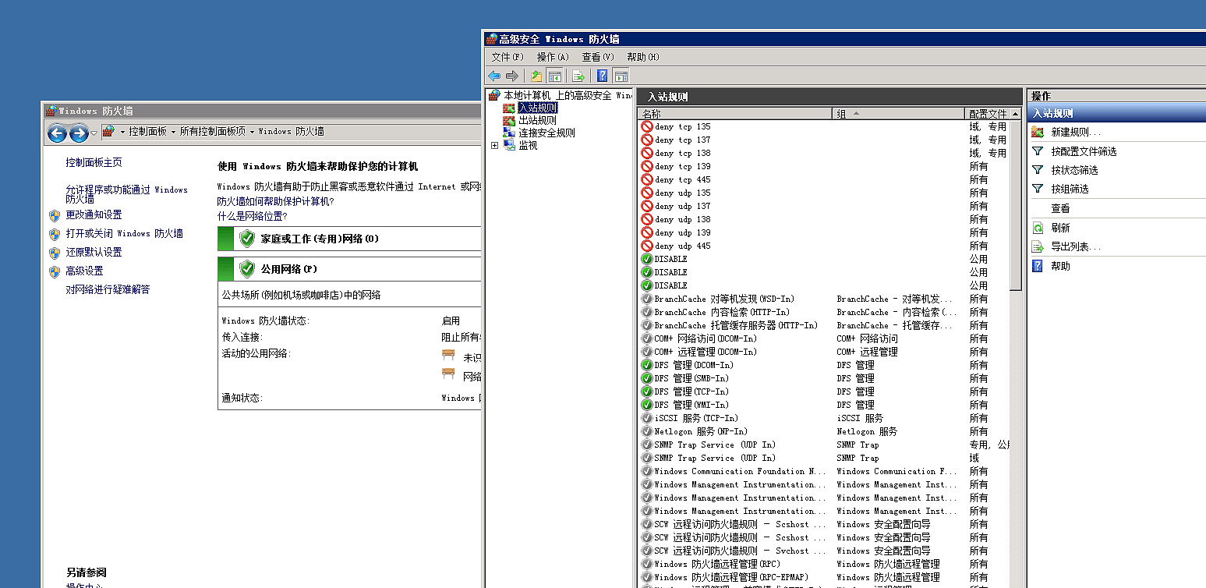Select the 'deny tcp 135' inbound rule

click(x=682, y=126)
